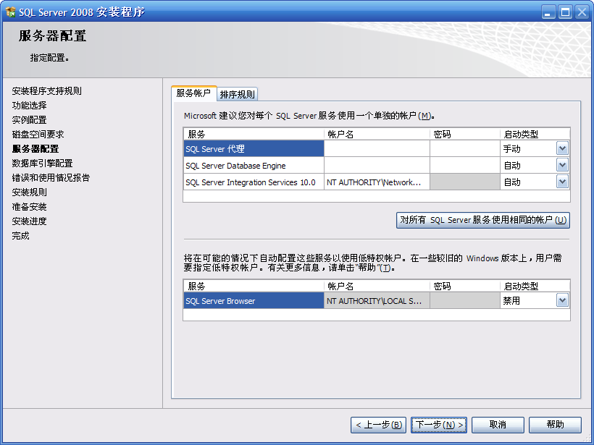Expand startup type for SQL Server Database Engine
Viewport: 594px width, 445px height.
pos(562,165)
